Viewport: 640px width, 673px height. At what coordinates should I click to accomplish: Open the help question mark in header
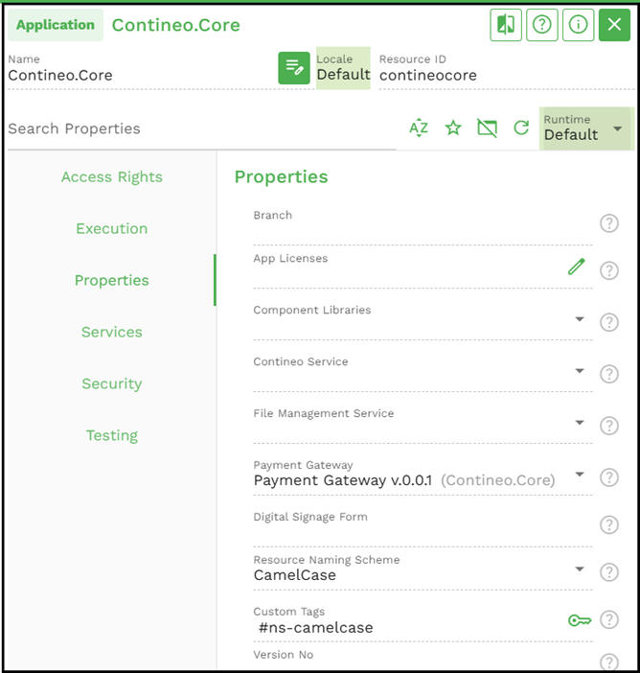click(x=541, y=26)
